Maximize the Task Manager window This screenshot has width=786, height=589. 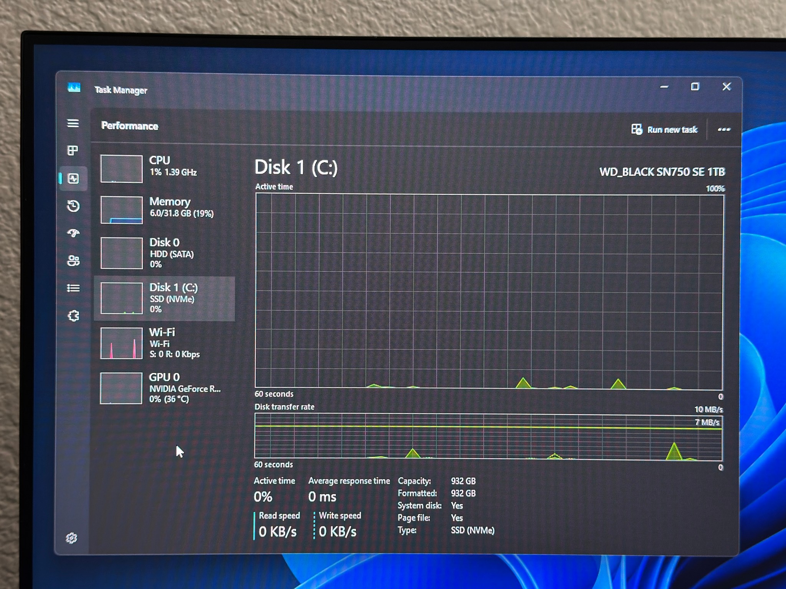click(x=695, y=87)
